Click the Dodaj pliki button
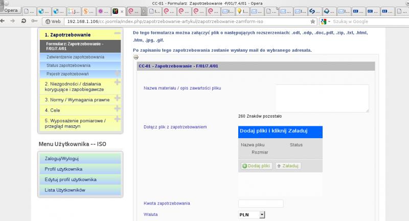 point(256,166)
